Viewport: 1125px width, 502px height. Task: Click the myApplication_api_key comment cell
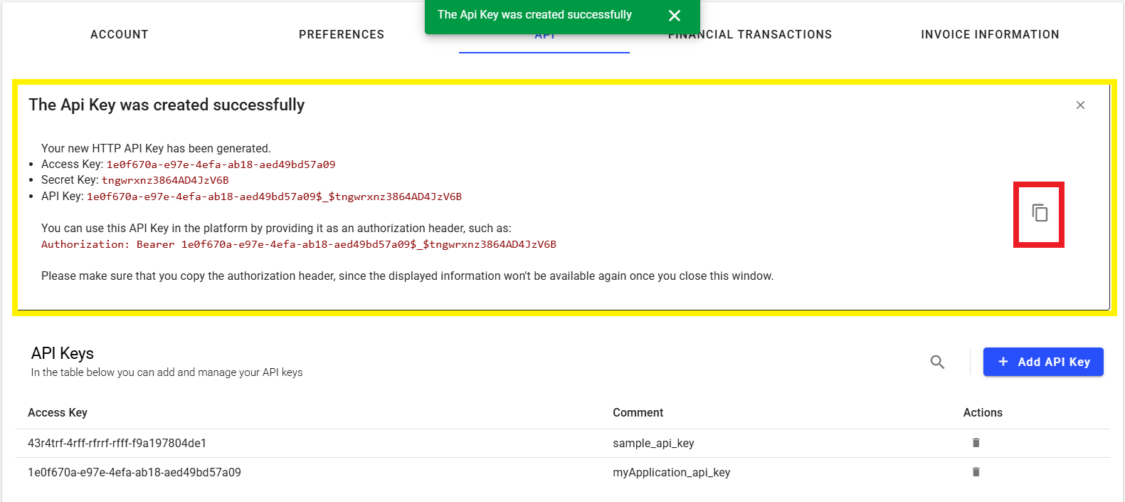coord(671,473)
